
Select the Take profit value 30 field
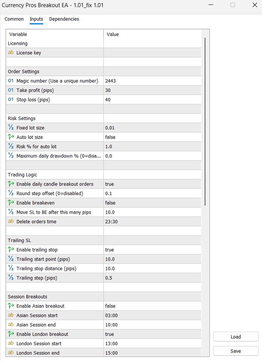tap(152, 90)
